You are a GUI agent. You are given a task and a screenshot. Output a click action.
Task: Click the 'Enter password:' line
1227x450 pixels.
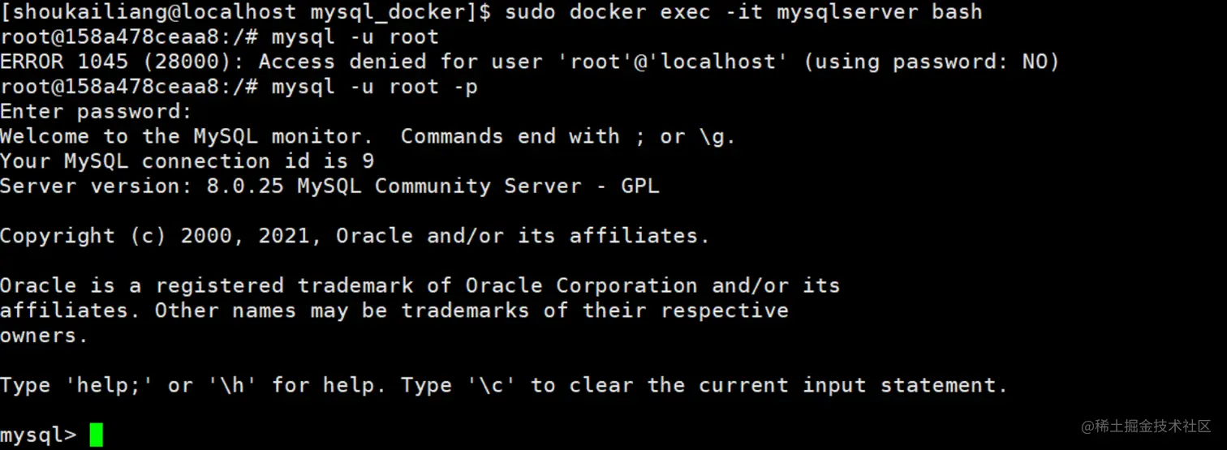click(x=96, y=112)
